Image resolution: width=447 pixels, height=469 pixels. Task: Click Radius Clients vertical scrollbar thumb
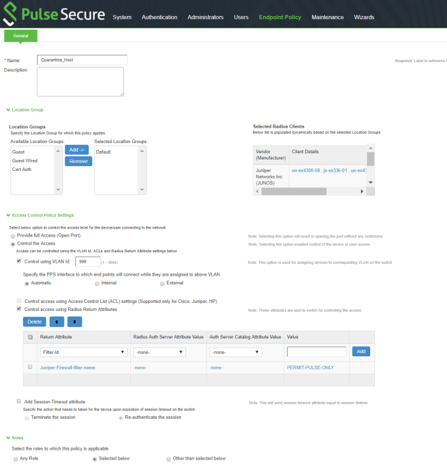point(370,159)
